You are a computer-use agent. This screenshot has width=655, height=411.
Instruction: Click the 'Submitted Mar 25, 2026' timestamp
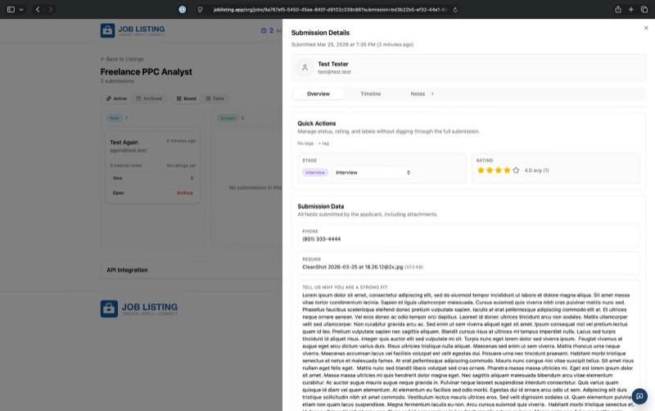coord(352,44)
